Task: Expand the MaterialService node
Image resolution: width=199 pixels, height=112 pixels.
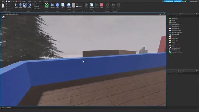Action: click(168, 24)
